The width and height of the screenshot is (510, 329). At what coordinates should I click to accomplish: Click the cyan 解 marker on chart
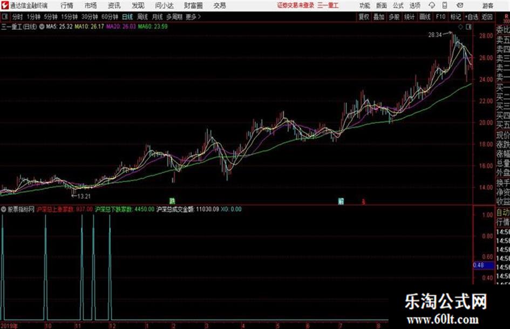[341, 201]
